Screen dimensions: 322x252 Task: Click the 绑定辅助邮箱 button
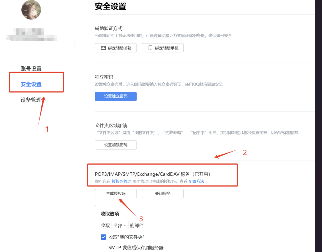click(116, 48)
